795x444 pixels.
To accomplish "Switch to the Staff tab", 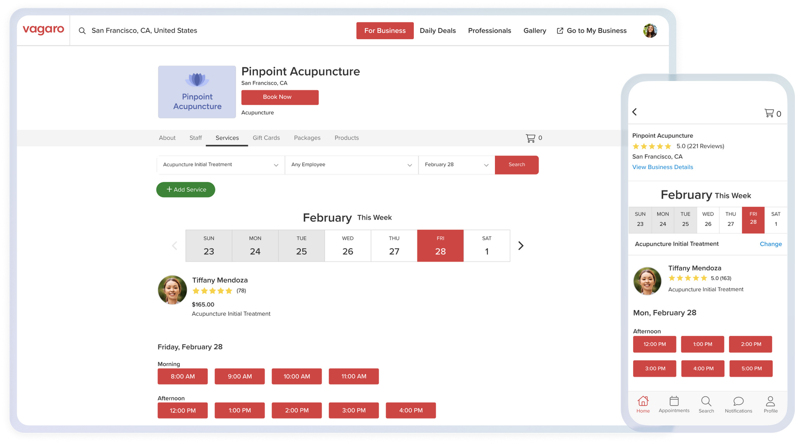I will [196, 138].
